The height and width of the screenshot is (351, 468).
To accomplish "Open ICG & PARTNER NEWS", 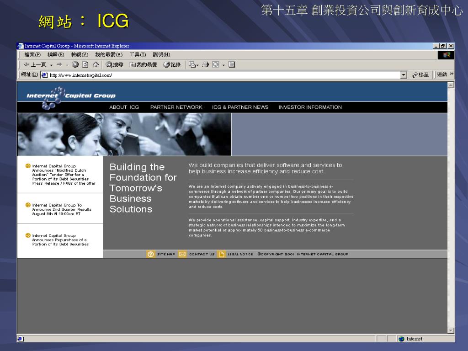I will coord(240,107).
